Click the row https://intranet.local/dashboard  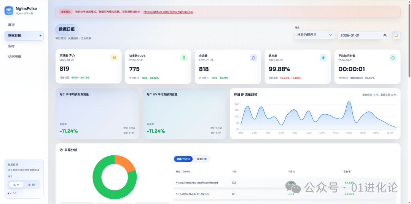(x=285, y=183)
